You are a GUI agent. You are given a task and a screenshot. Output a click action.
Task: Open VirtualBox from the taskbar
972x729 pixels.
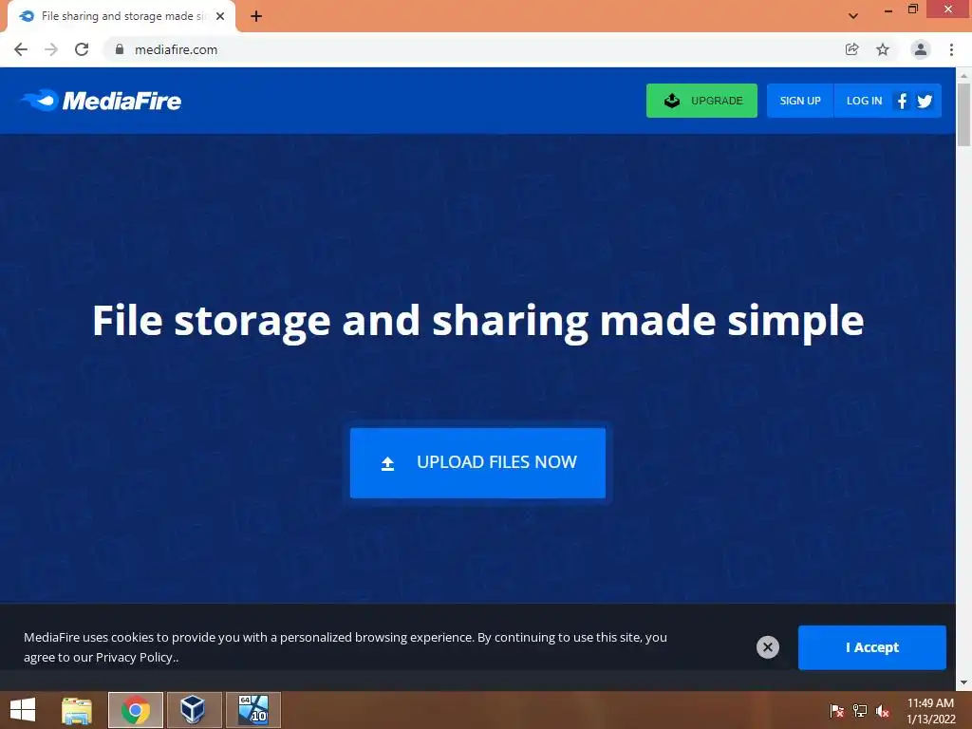[x=194, y=710]
